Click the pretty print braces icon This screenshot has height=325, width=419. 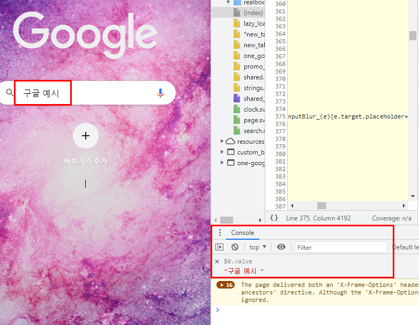click(274, 218)
